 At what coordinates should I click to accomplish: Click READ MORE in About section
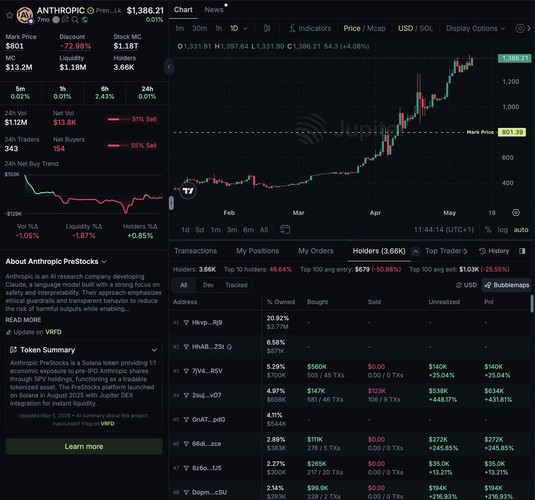pyautogui.click(x=23, y=320)
